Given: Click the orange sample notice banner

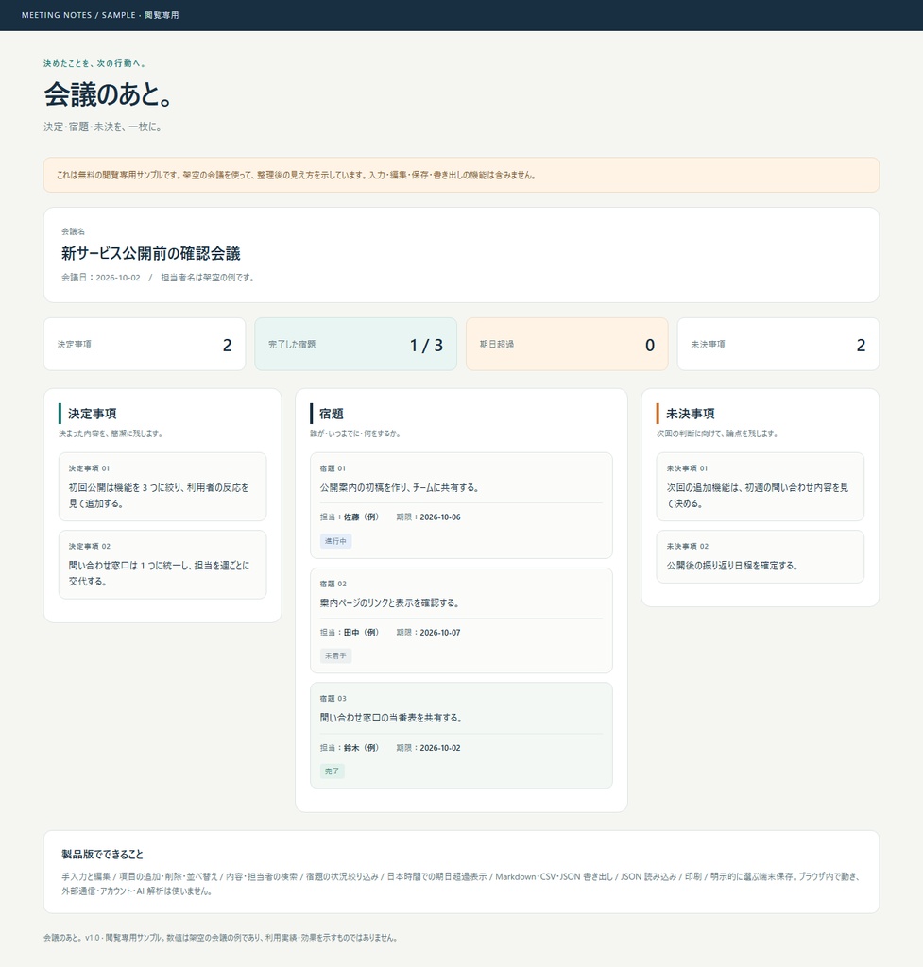Looking at the screenshot, I should (x=461, y=175).
